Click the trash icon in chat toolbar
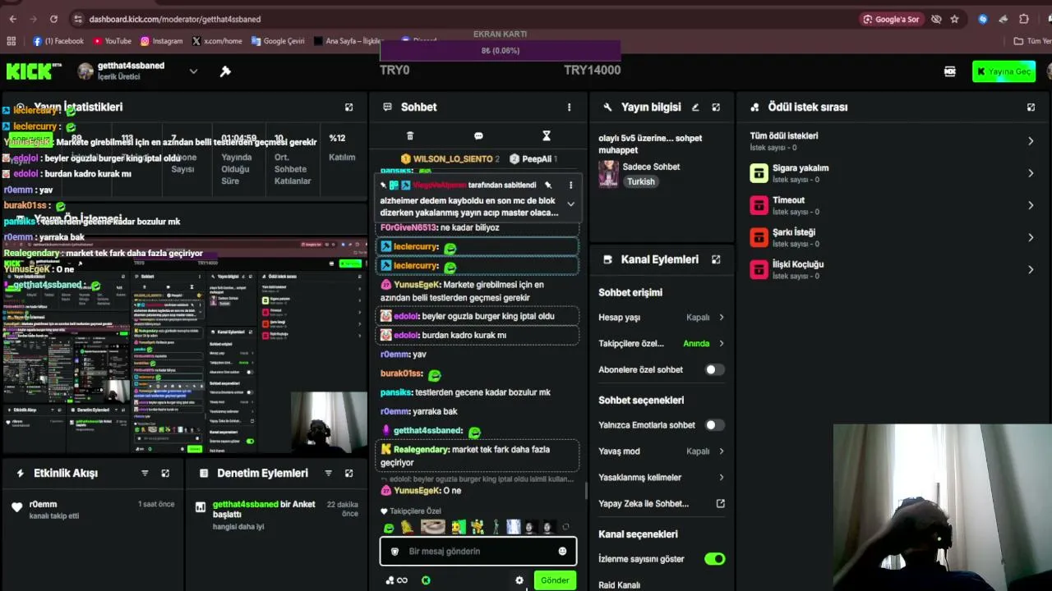The width and height of the screenshot is (1052, 591). 410,136
